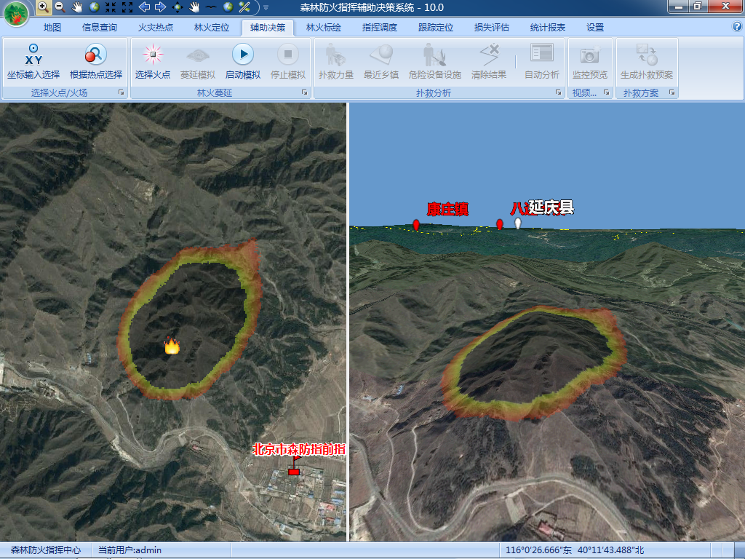Click 根据热点选择 button
This screenshot has height=559, width=745.
click(x=96, y=61)
